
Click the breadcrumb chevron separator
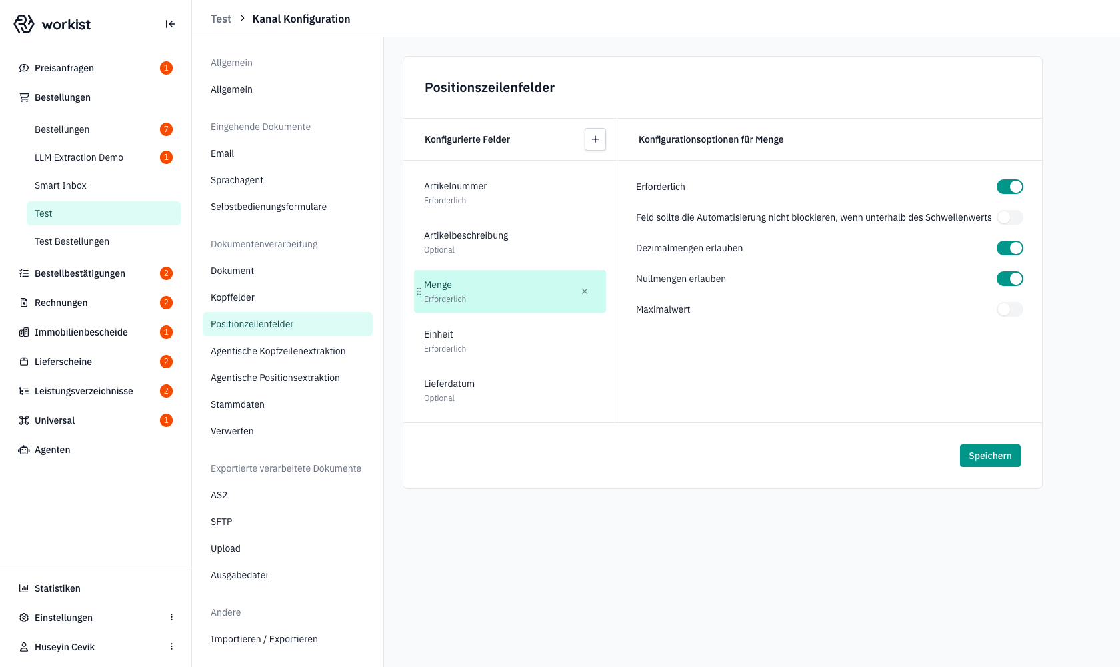(242, 19)
